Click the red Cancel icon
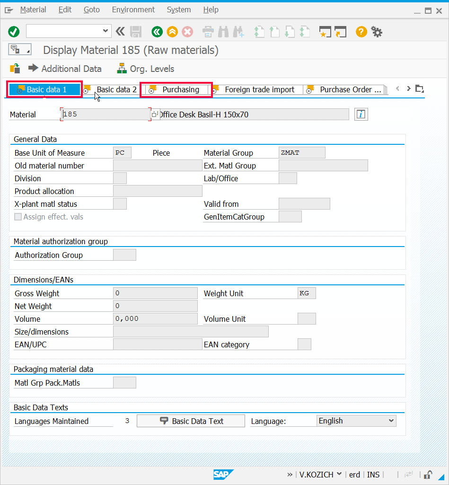Image resolution: width=449 pixels, height=485 pixels. pyautogui.click(x=187, y=32)
